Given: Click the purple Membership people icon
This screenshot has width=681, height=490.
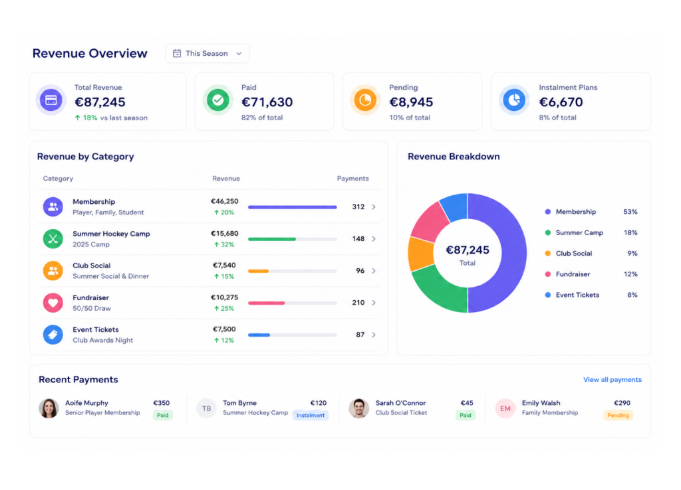Looking at the screenshot, I should tap(53, 207).
